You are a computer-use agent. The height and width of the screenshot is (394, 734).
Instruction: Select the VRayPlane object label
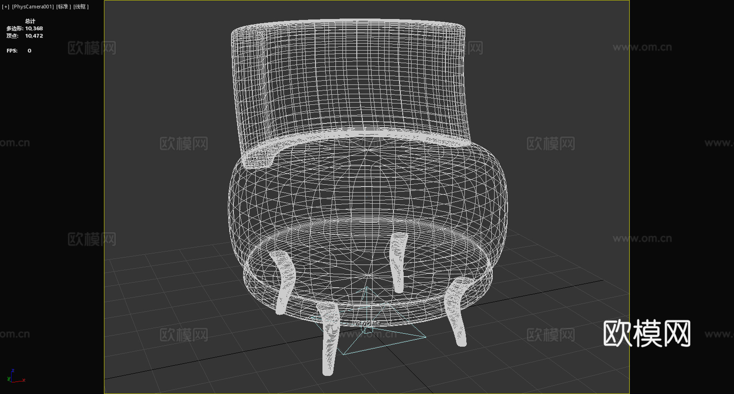click(x=367, y=323)
